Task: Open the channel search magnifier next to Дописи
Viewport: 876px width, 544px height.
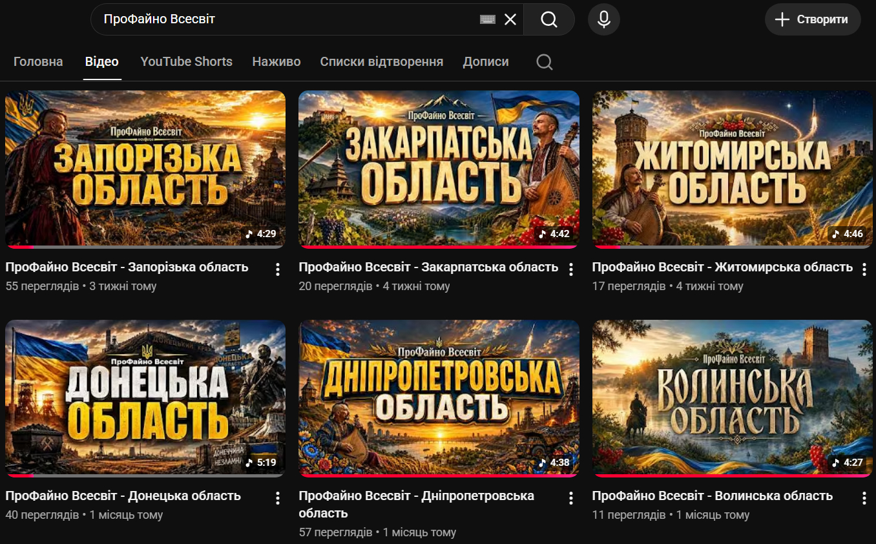Action: [x=545, y=62]
